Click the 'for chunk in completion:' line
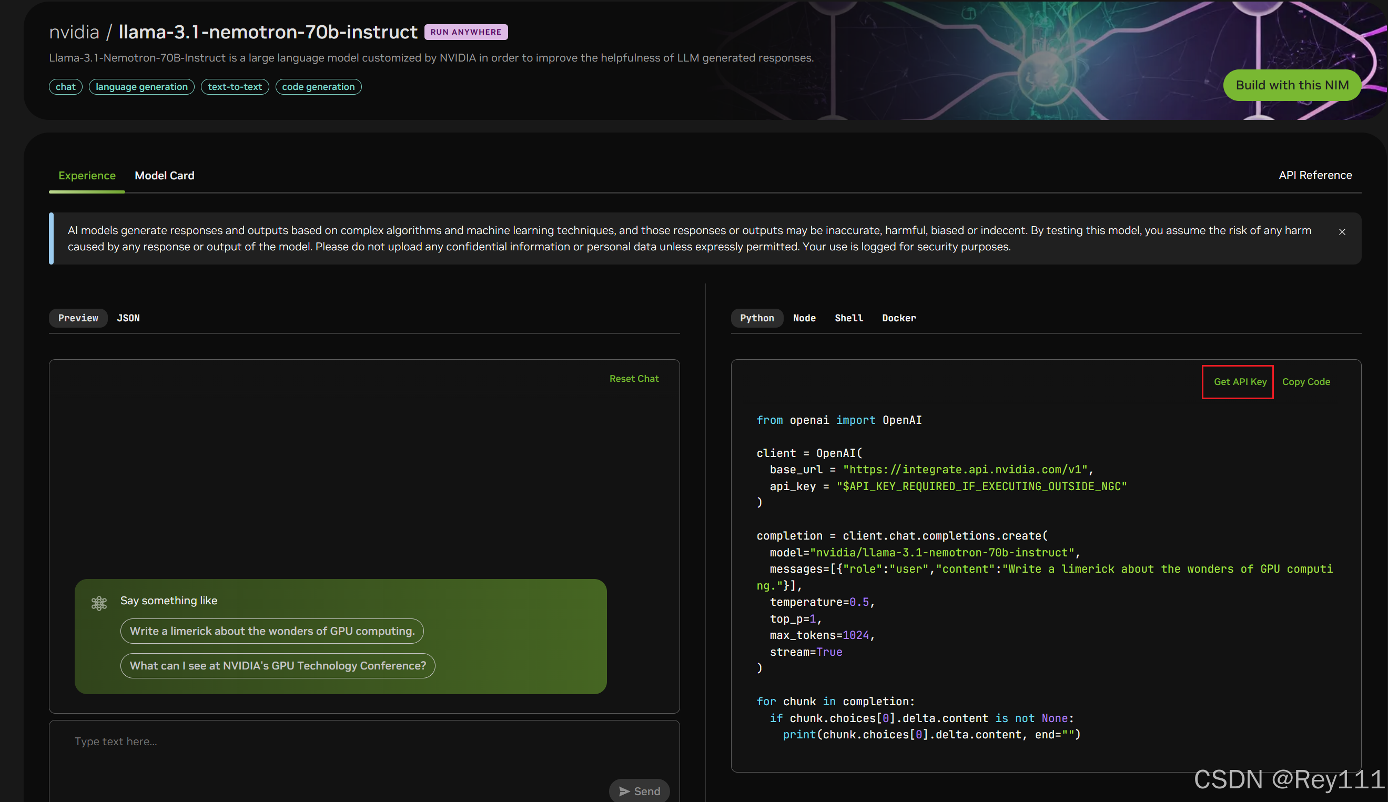Image resolution: width=1388 pixels, height=802 pixels. coord(835,701)
